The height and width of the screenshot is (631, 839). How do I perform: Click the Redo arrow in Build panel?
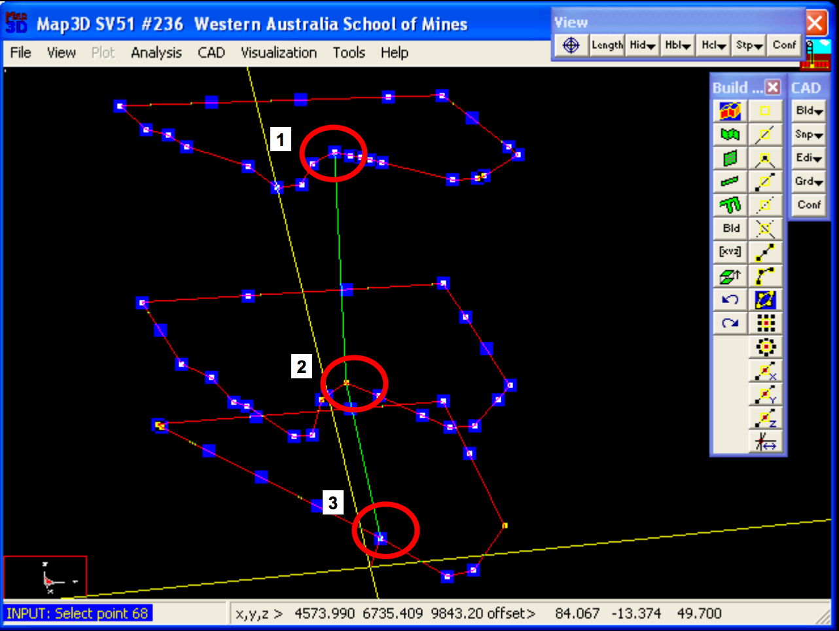[730, 323]
